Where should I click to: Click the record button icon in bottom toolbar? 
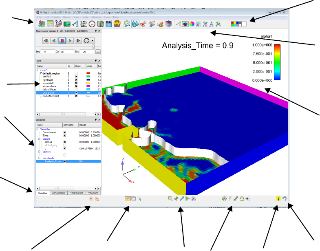(x=91, y=198)
